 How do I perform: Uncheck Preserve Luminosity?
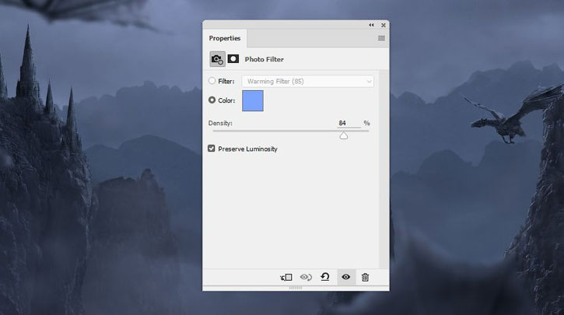[x=211, y=149]
